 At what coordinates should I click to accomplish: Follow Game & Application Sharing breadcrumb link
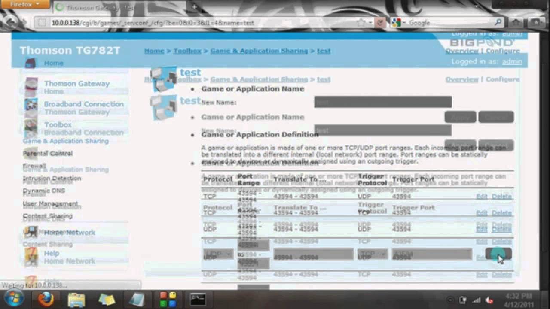pyautogui.click(x=259, y=51)
